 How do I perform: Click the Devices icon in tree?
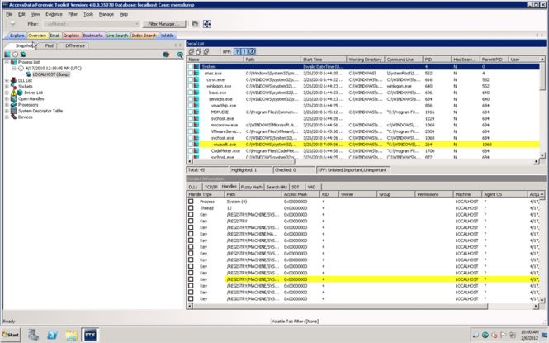tap(14, 117)
